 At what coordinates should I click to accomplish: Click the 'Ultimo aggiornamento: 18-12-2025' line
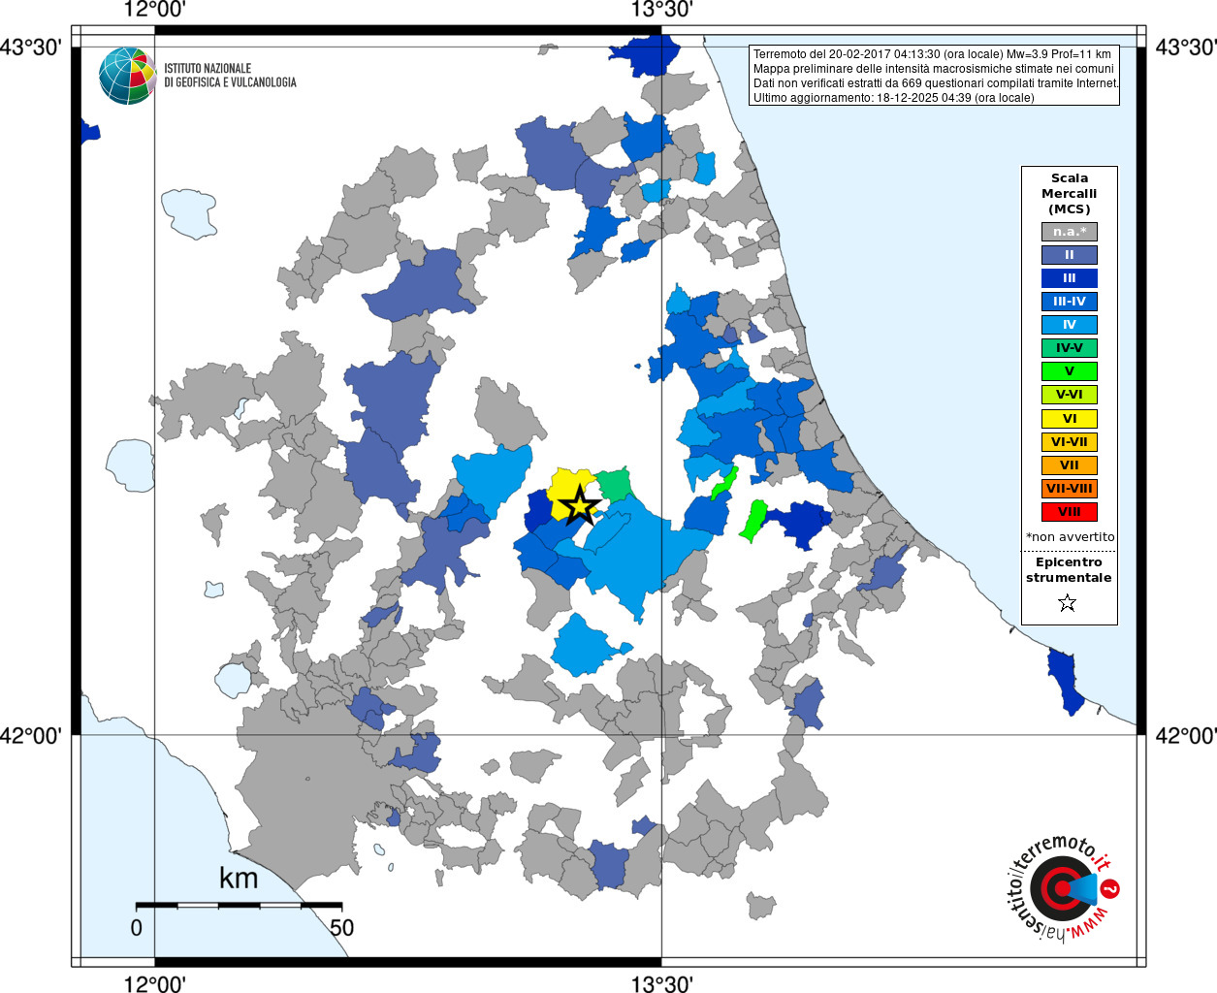click(x=894, y=98)
